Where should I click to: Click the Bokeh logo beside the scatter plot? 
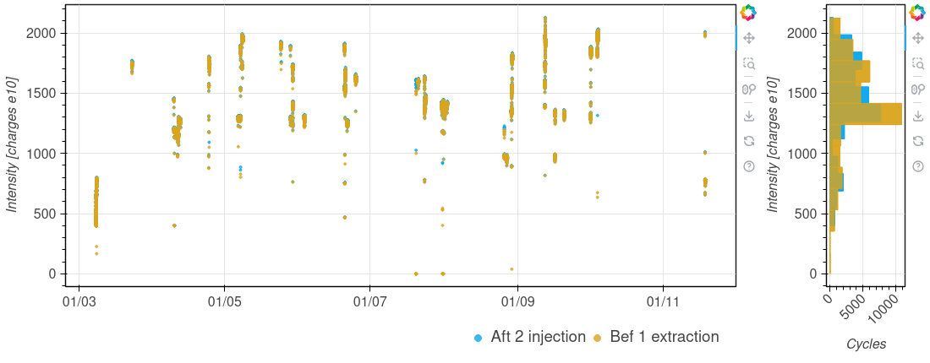point(748,13)
